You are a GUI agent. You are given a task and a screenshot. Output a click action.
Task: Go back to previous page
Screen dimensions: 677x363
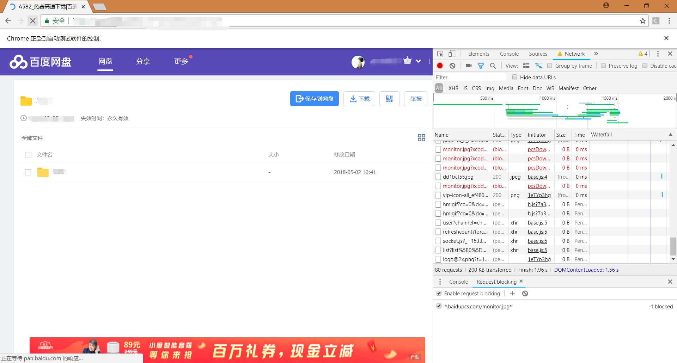click(x=8, y=21)
